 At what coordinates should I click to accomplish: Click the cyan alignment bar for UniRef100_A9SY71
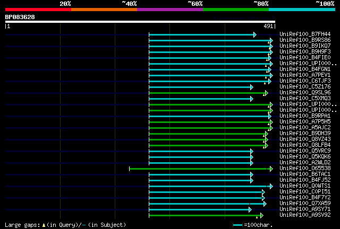tap(200, 210)
